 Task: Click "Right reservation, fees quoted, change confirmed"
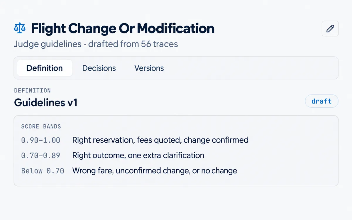coord(160,140)
